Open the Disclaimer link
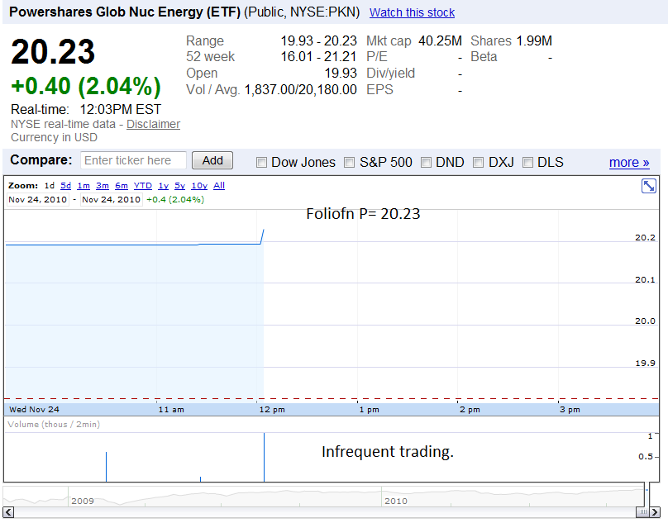Image resolution: width=668 pixels, height=523 pixels. 154,124
